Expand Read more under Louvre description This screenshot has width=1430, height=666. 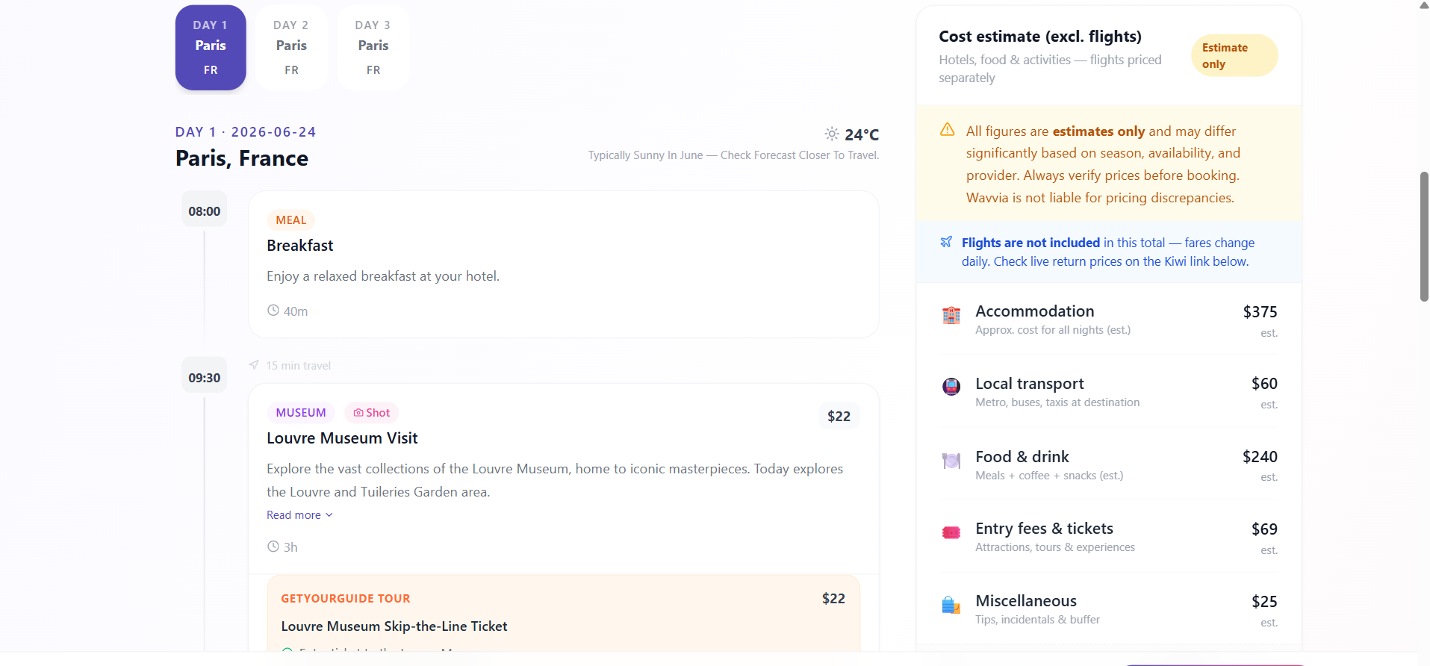[x=299, y=515]
